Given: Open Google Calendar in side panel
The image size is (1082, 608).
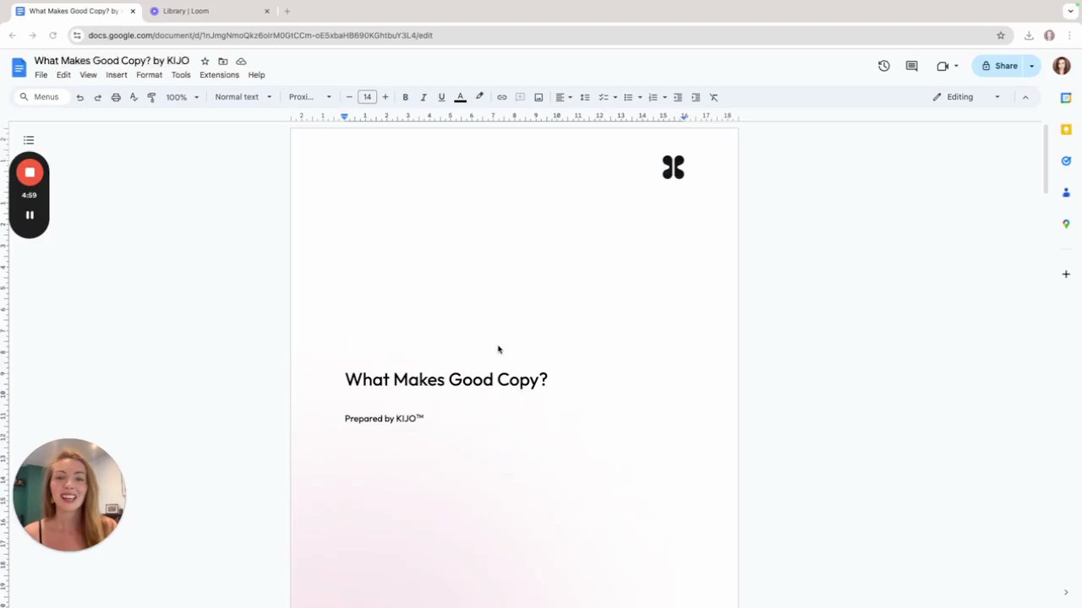Looking at the screenshot, I should 1066,98.
